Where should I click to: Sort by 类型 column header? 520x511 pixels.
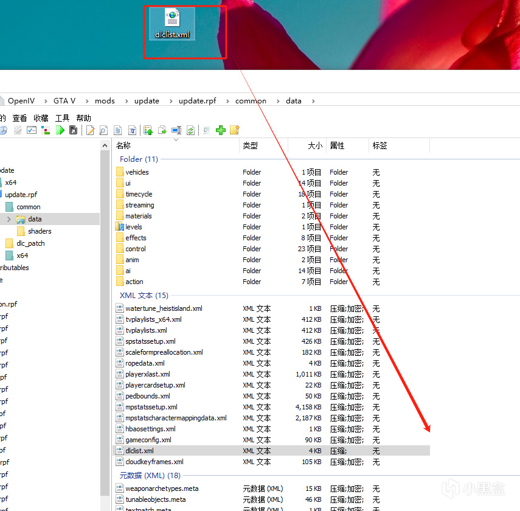pos(263,145)
